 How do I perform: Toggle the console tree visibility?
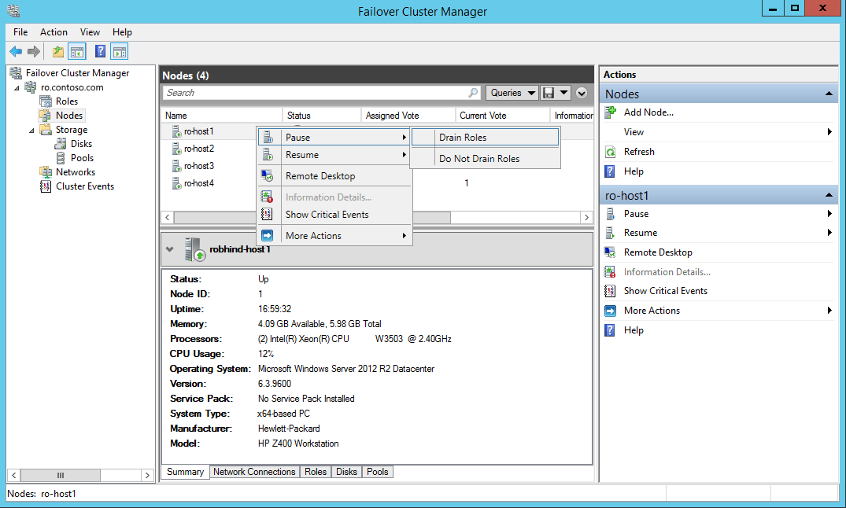75,50
